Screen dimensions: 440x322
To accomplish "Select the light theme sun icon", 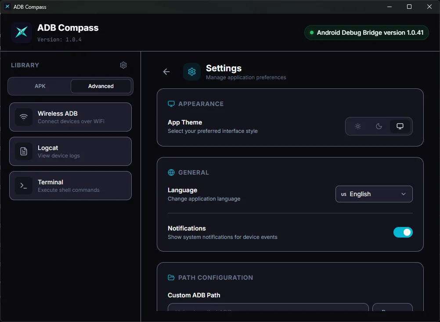I will 358,126.
